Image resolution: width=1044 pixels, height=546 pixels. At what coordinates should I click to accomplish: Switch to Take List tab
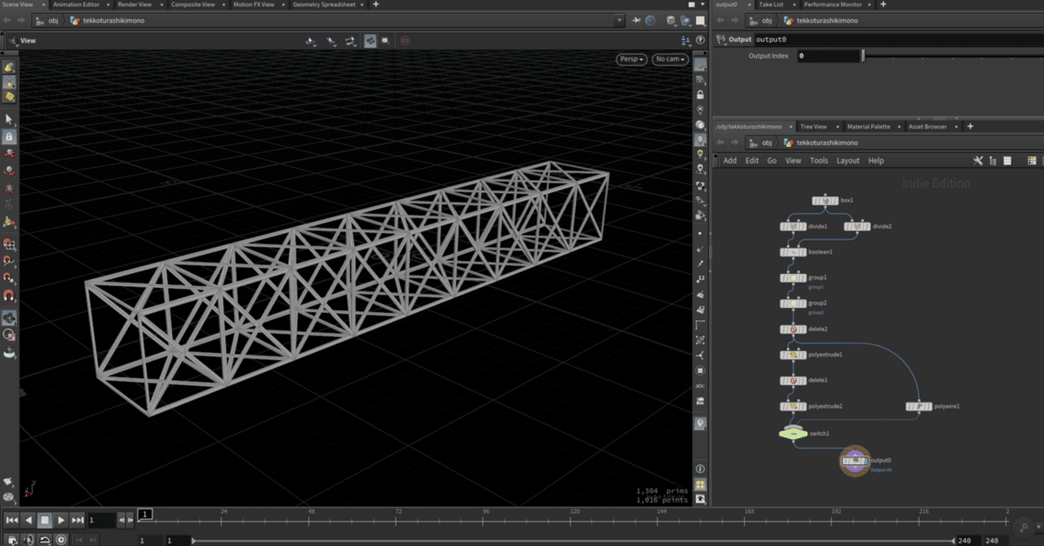tap(771, 4)
